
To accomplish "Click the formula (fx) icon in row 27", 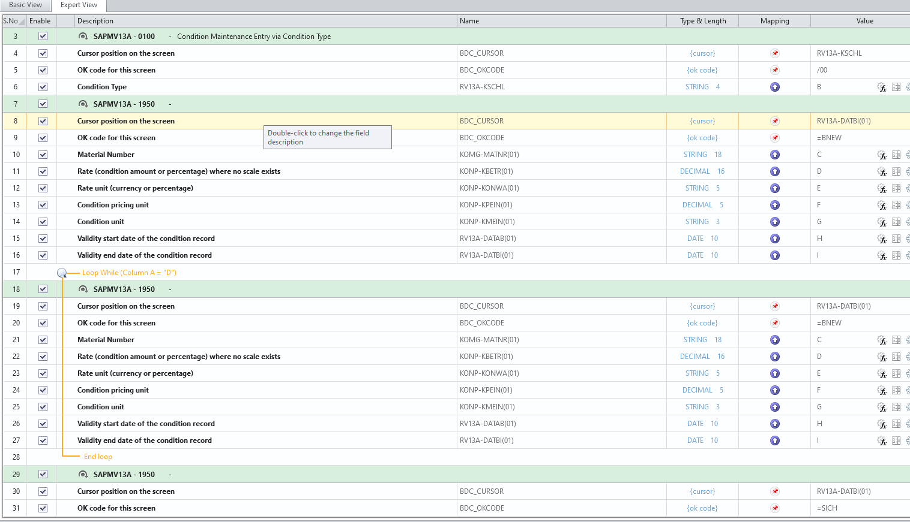I will click(x=881, y=440).
